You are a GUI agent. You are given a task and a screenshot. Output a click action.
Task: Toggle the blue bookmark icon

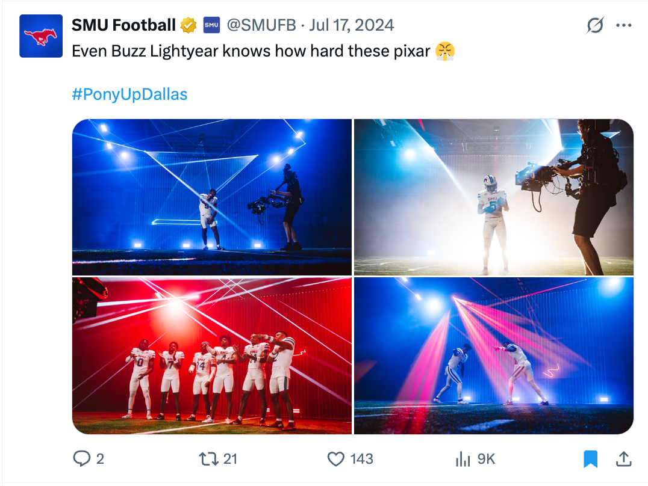[590, 459]
